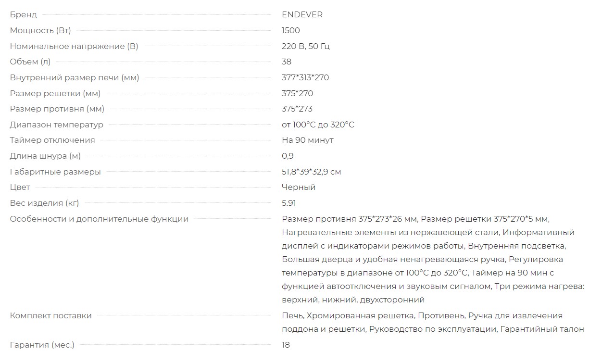Click the "Комплект поставки" label
589x351 pixels.
coord(51,315)
